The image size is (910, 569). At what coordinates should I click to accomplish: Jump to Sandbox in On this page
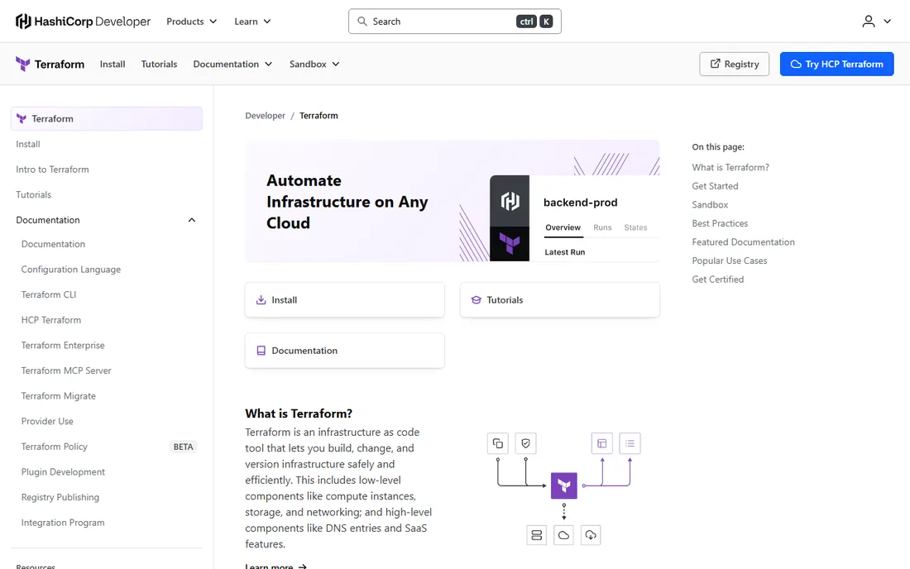pos(710,205)
